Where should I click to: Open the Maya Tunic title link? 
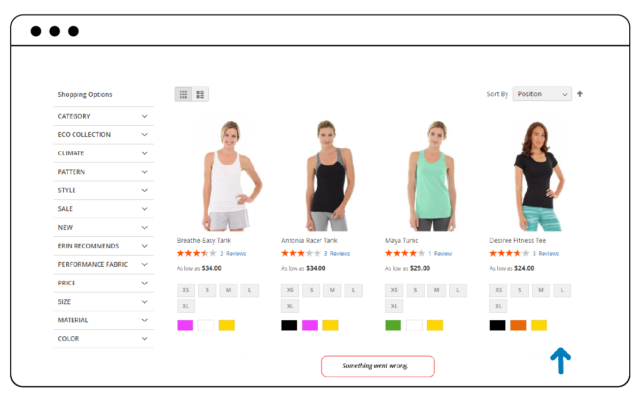pos(402,241)
